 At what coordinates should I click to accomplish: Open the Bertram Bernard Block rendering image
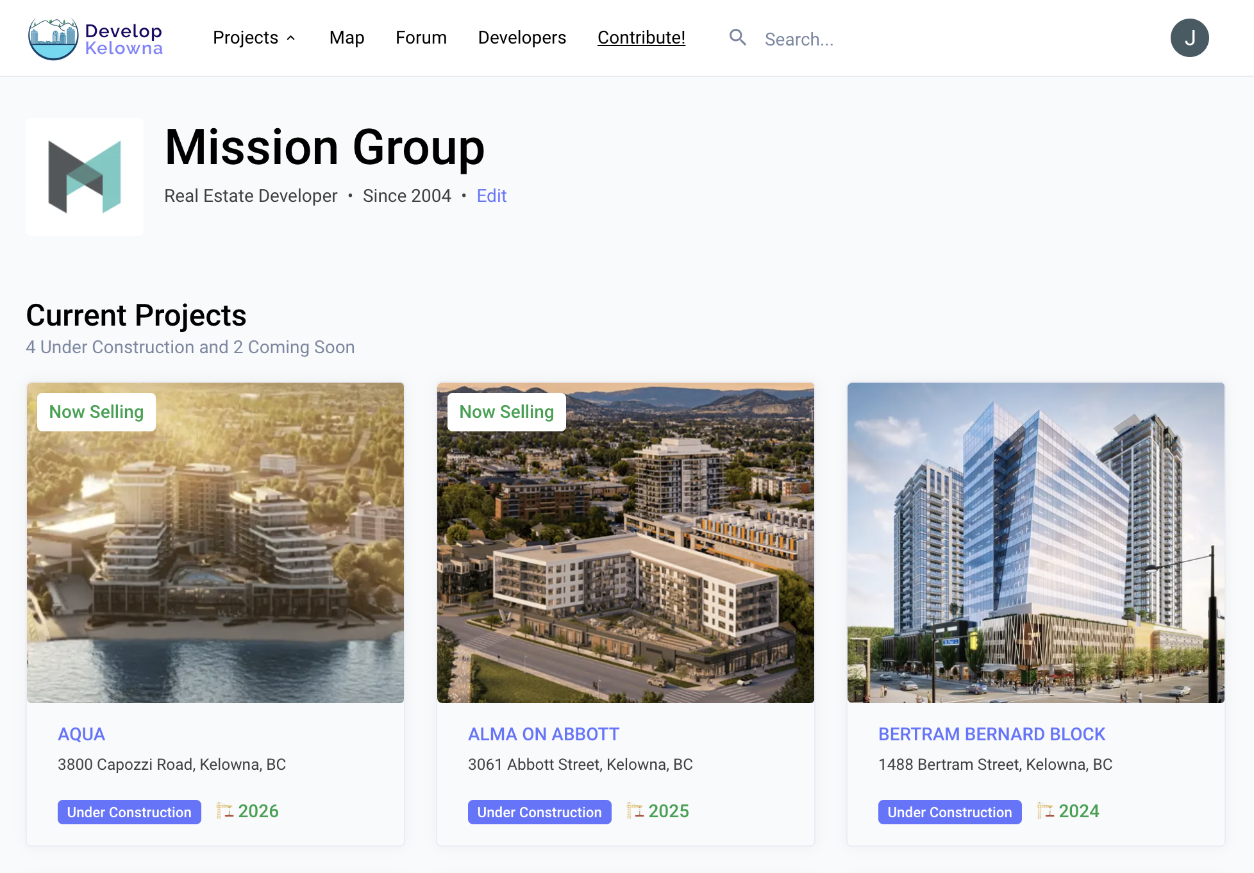[x=1036, y=543]
